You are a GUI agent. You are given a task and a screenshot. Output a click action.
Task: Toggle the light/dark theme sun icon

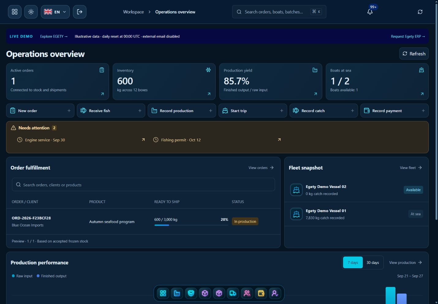tap(31, 12)
